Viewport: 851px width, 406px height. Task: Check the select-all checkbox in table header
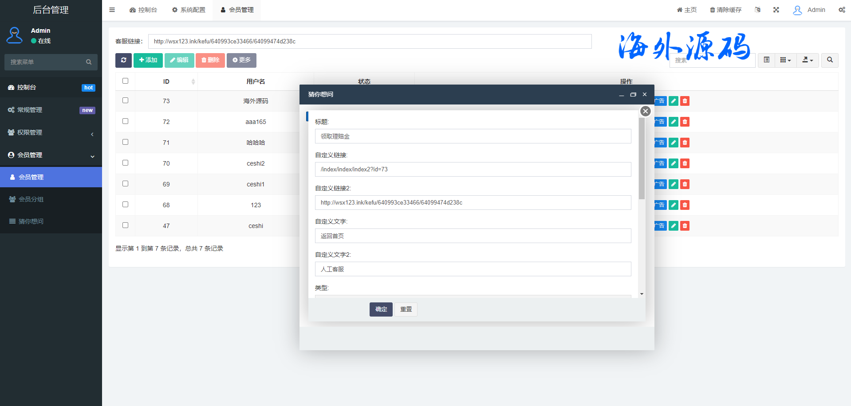tap(126, 81)
